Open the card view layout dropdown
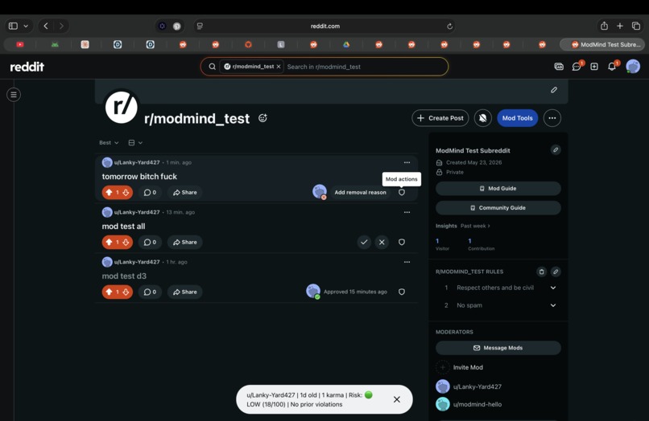649x421 pixels. [135, 142]
